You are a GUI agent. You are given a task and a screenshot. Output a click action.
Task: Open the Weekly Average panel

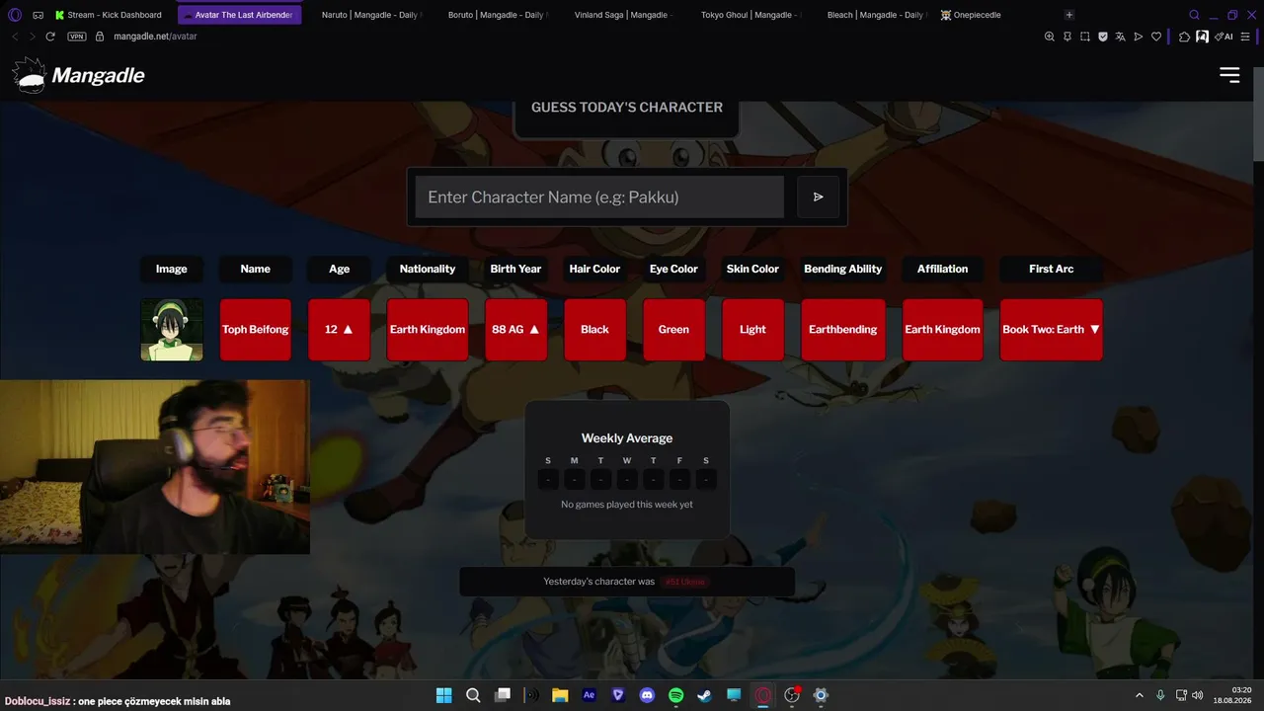pos(627,470)
